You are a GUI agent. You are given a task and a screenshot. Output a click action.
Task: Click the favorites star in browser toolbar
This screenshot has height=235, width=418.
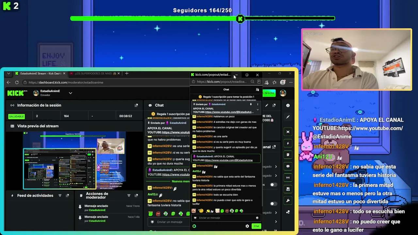point(275,83)
